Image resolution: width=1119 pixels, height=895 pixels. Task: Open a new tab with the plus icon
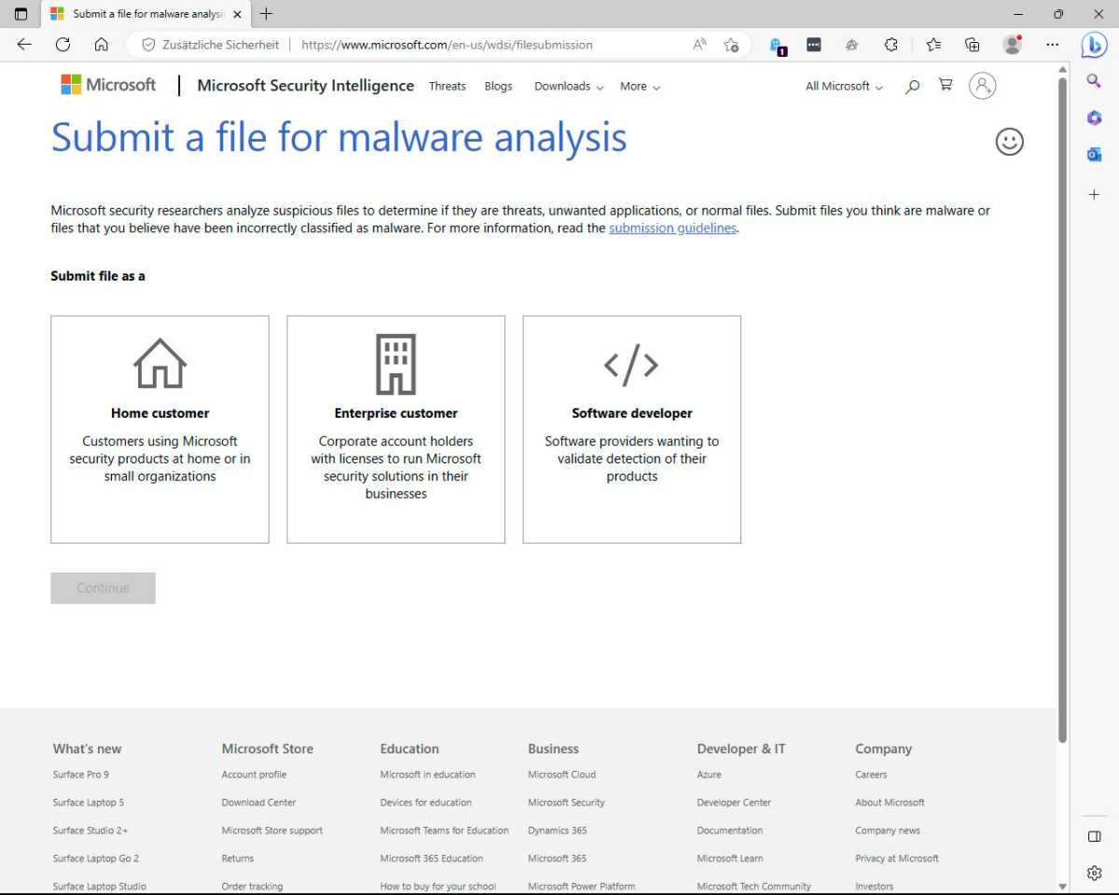(x=267, y=14)
